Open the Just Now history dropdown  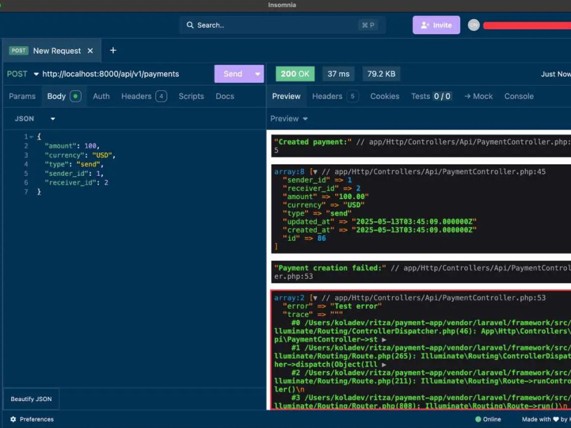click(x=556, y=74)
